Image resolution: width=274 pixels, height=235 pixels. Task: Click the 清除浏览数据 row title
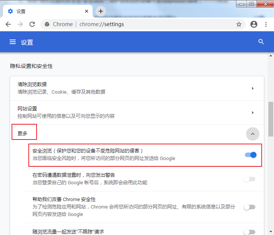32,84
